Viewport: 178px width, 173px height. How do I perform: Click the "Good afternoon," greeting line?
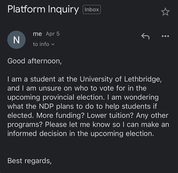coord(35,61)
